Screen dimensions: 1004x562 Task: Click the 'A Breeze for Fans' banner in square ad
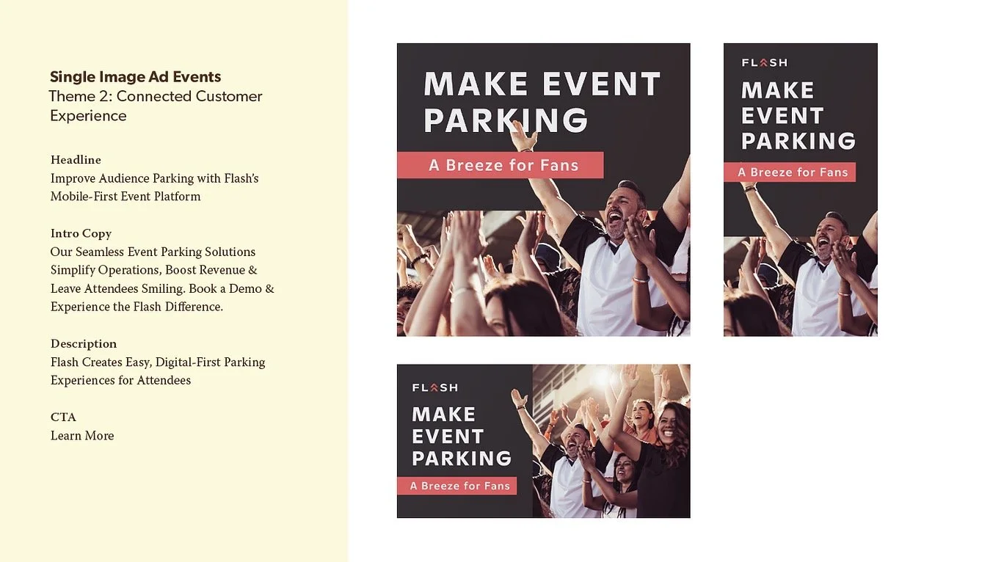point(500,165)
